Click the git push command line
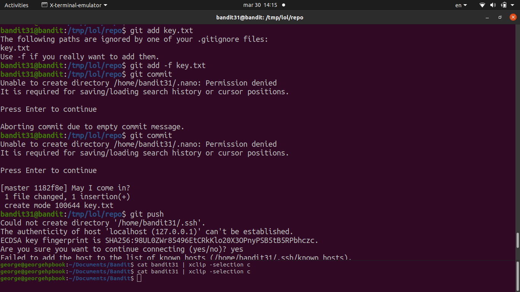 point(147,214)
